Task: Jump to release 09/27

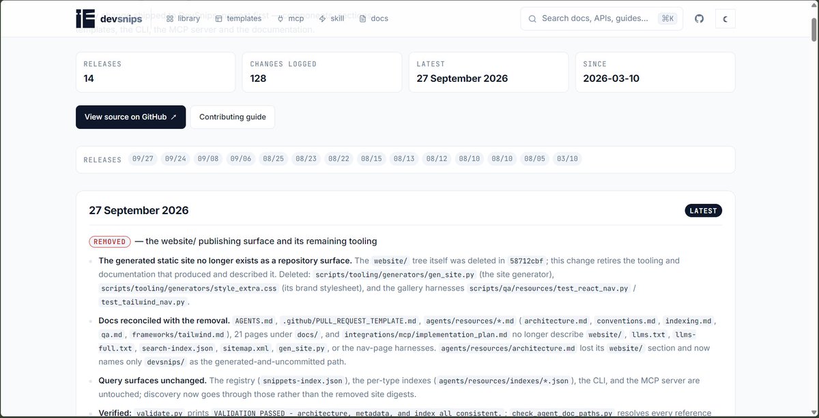Action: point(143,159)
